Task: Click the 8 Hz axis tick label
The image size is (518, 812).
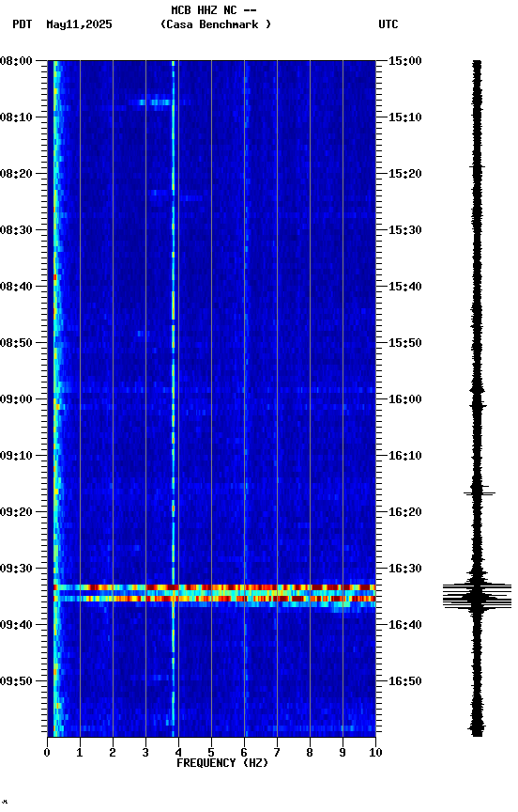Action: 310,753
